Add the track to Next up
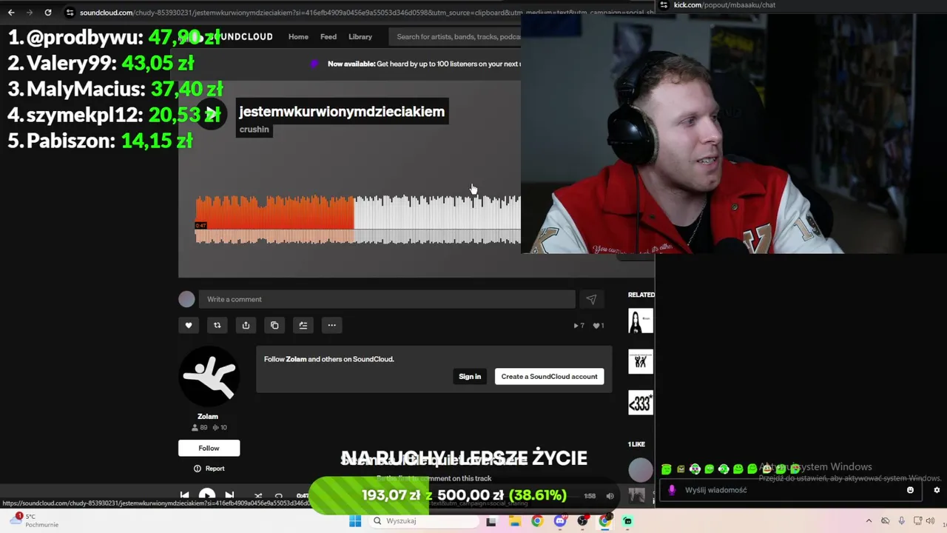This screenshot has height=533, width=947. click(x=303, y=325)
